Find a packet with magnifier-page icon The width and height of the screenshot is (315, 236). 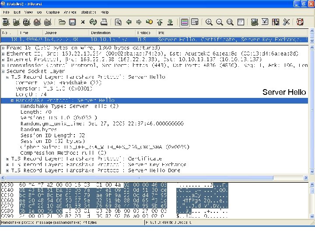(x=118, y=22)
